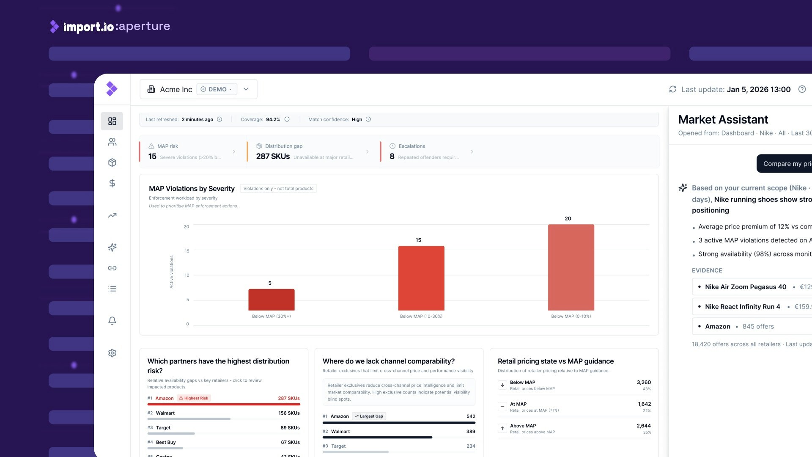This screenshot has height=457, width=812.
Task: Open the products cube icon in sidebar
Action: pyautogui.click(x=112, y=162)
